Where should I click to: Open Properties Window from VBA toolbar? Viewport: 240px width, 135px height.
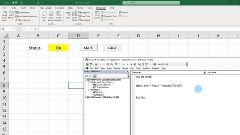(x=143, y=64)
